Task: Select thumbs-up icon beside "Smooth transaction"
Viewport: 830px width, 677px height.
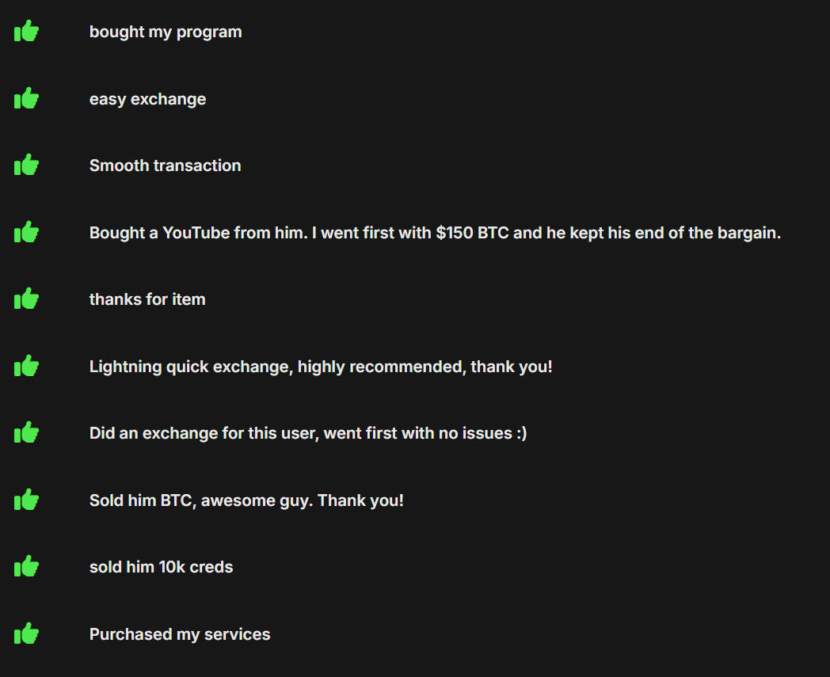Action: [x=27, y=165]
